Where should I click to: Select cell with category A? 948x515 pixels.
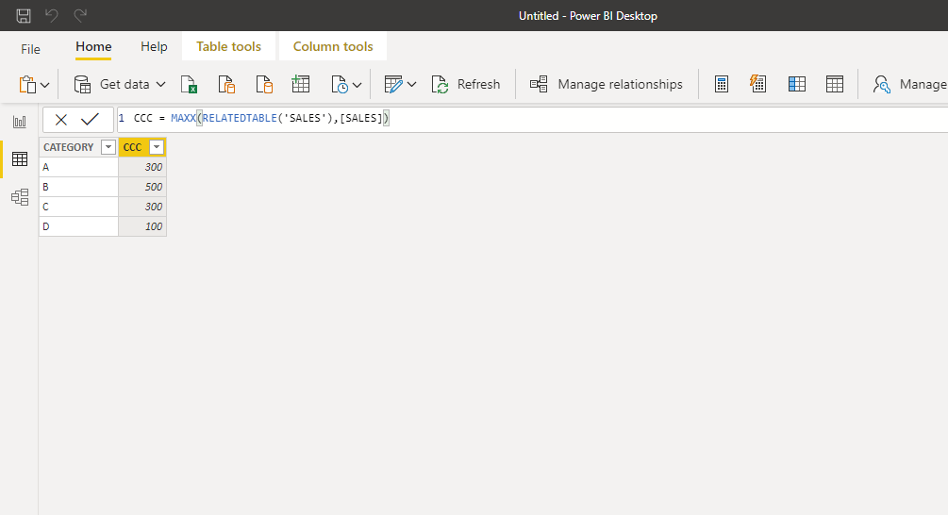coord(78,167)
